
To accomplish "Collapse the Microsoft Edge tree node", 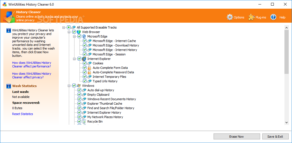I will tap(74, 36).
